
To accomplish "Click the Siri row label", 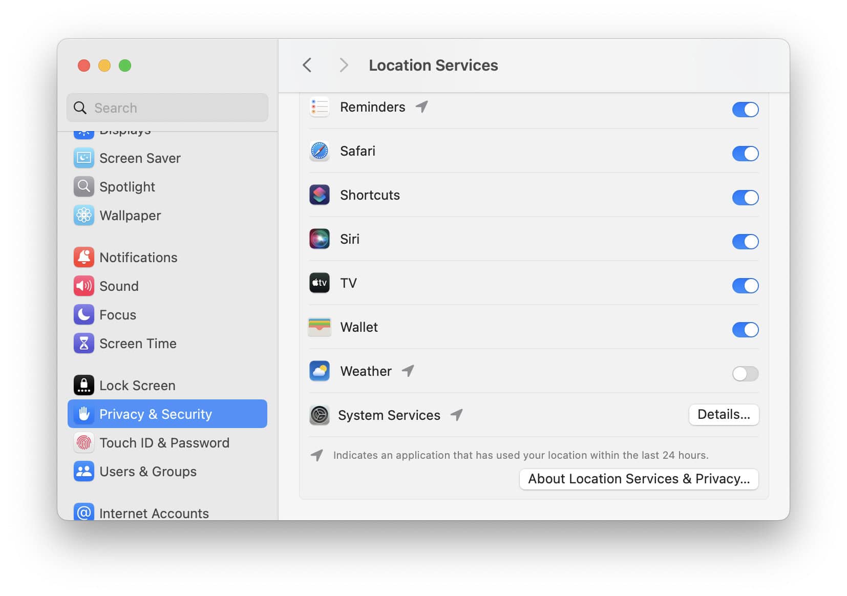I will point(350,239).
